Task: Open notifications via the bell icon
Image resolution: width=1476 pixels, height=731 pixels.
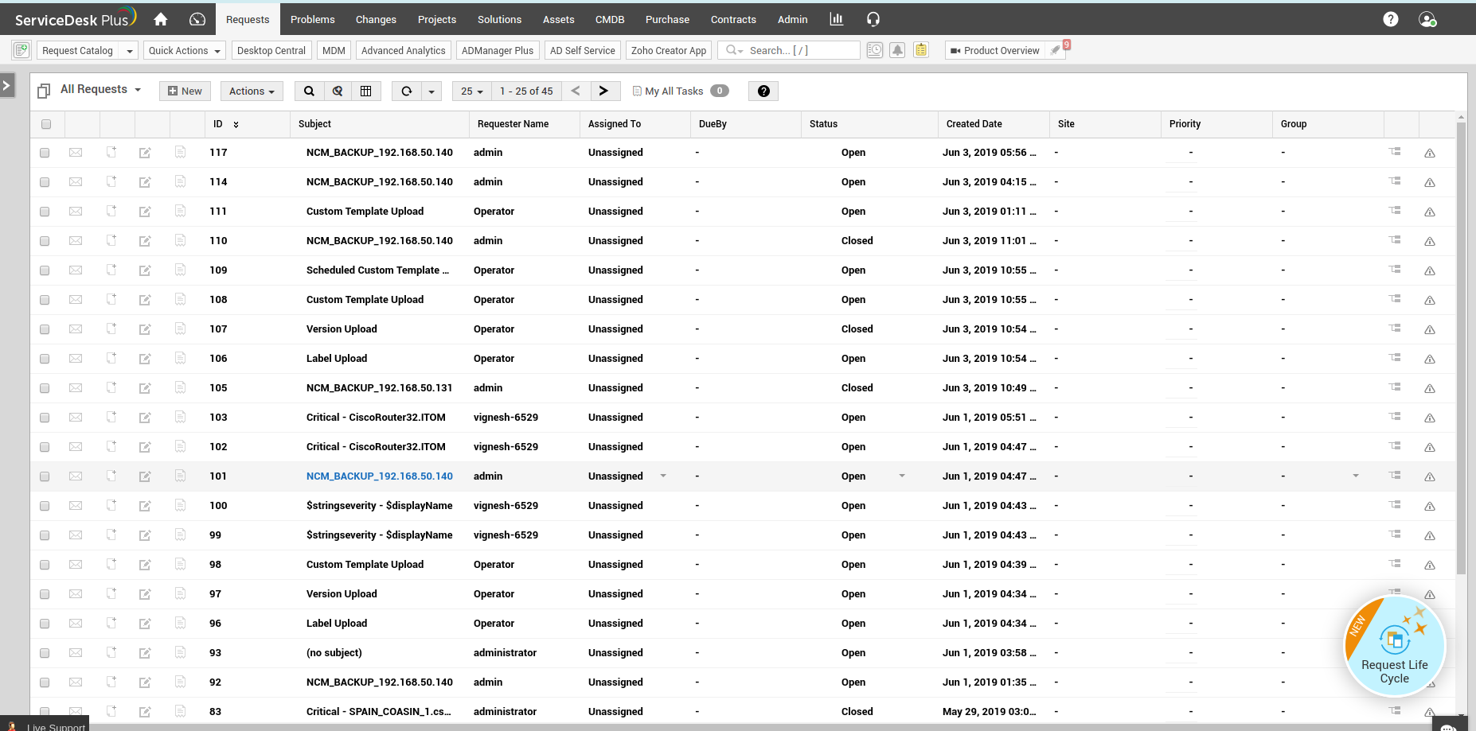Action: [898, 50]
